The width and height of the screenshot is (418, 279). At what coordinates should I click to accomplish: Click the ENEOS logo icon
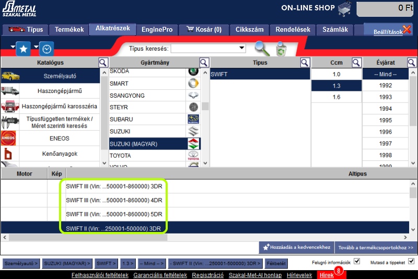(8, 138)
